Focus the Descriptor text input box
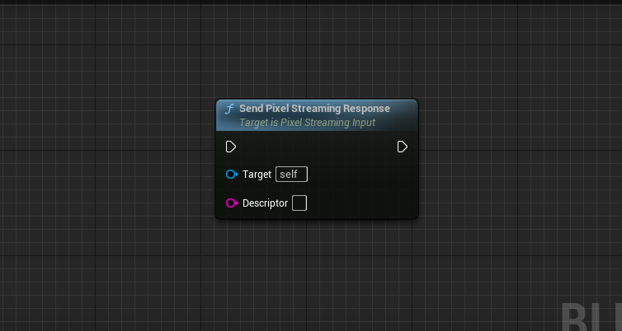Screen dimensions: 622x331 299,203
